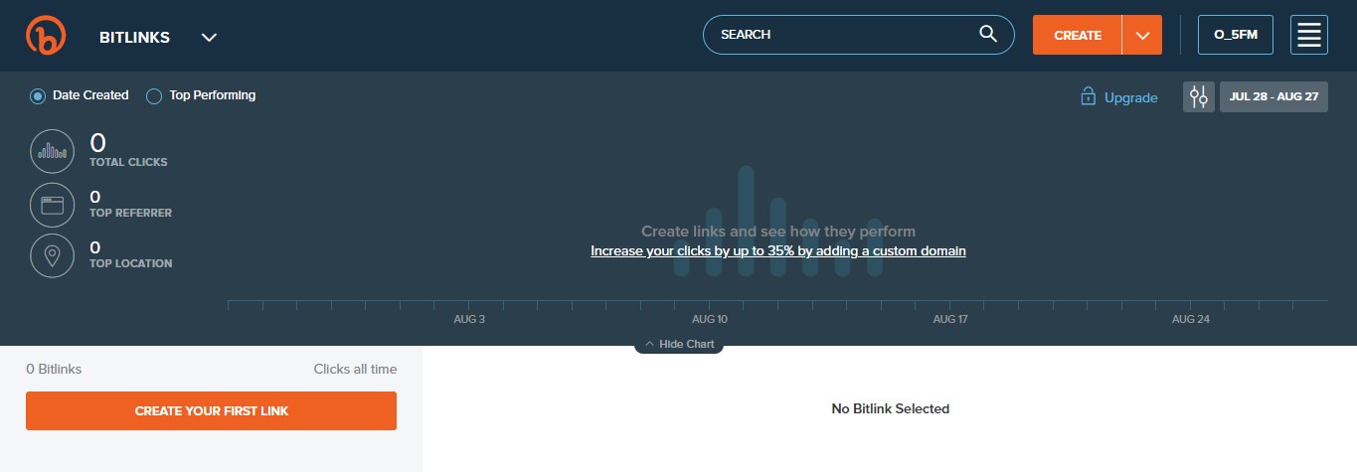Click the lock icon beside Upgrade

1088,96
